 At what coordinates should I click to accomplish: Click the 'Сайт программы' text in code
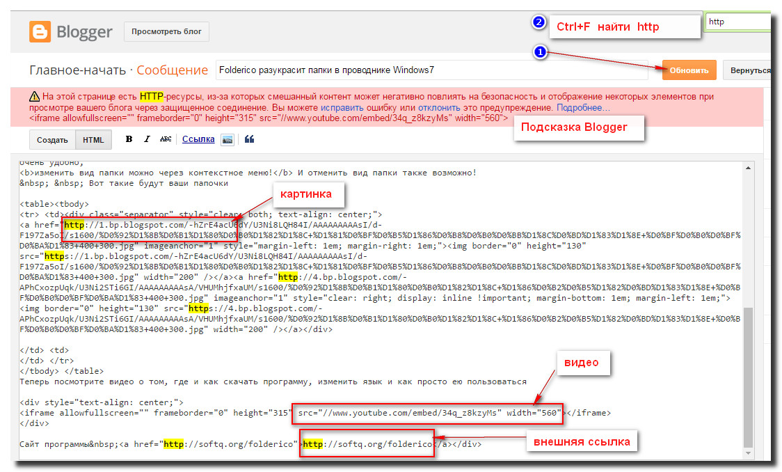54,444
